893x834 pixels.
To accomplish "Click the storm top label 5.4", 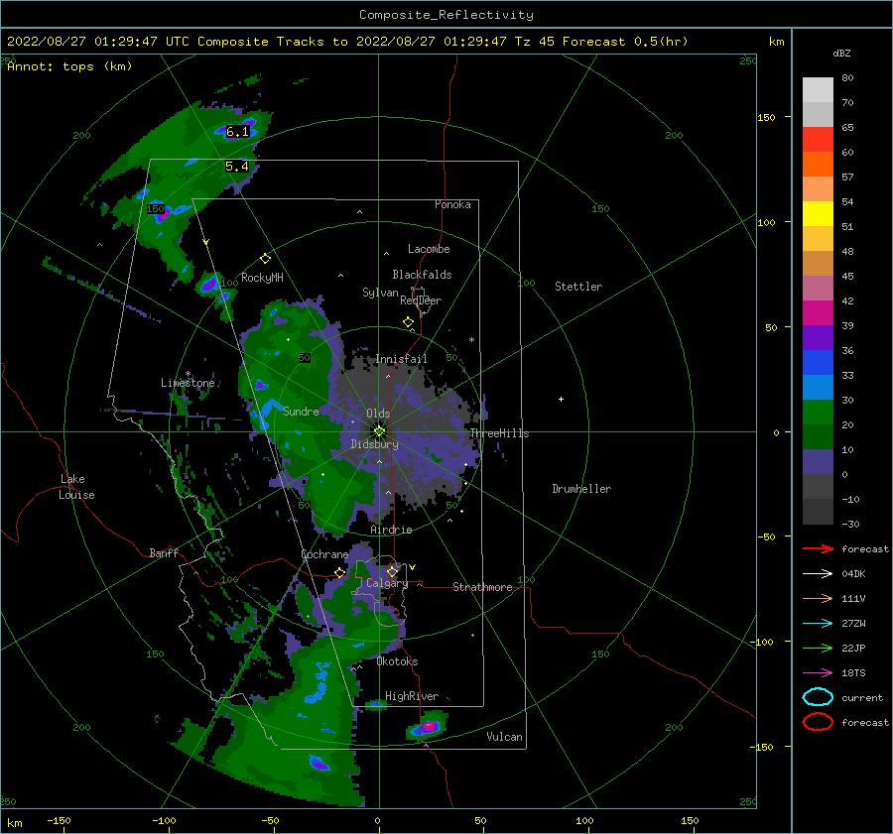I will point(237,167).
